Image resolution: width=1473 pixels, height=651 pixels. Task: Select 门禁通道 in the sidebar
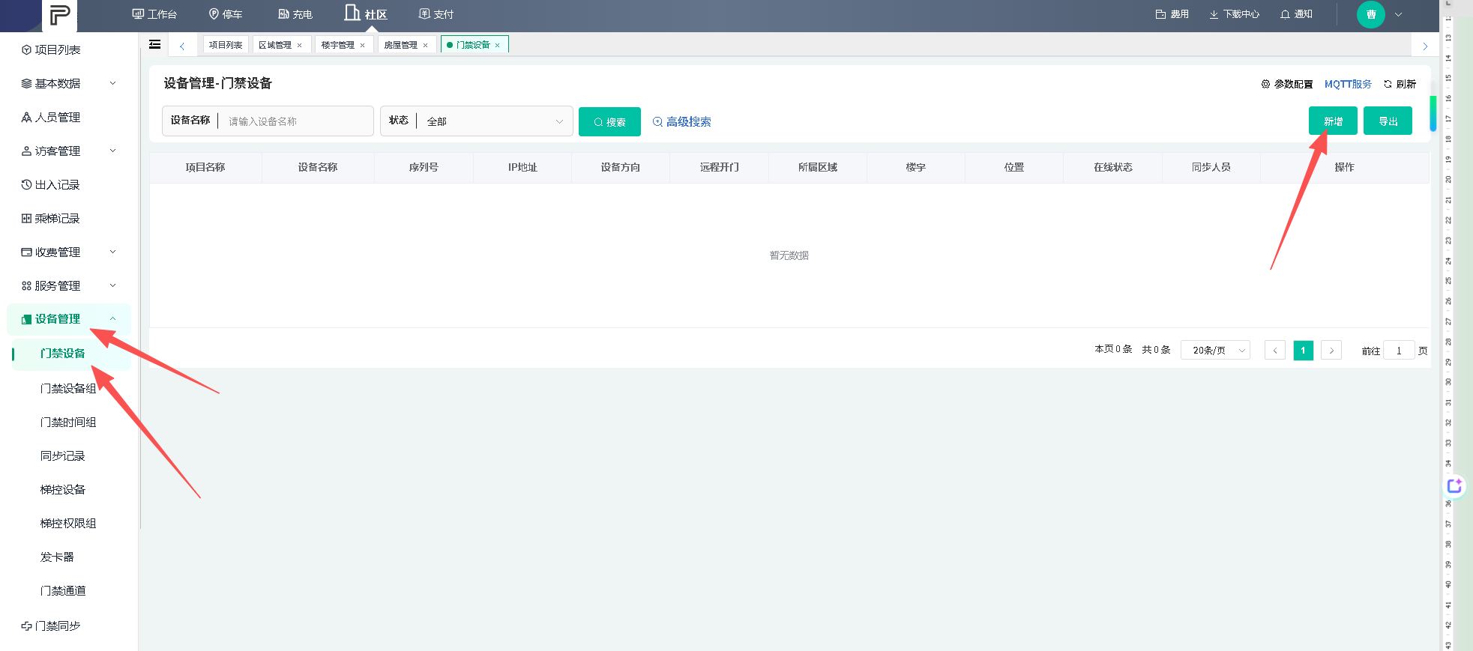(63, 590)
